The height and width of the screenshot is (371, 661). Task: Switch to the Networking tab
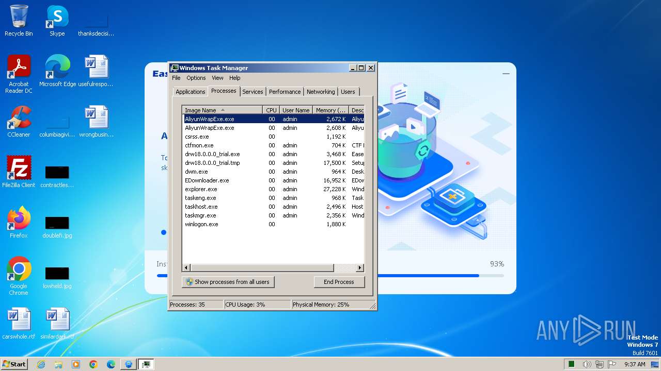[321, 92]
